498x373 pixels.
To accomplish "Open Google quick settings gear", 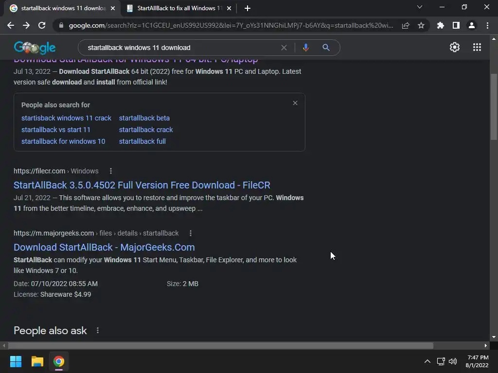I will (x=455, y=47).
